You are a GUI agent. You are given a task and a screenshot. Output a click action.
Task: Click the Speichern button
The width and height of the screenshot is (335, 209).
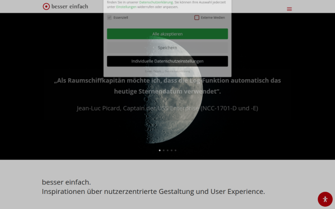(x=167, y=47)
